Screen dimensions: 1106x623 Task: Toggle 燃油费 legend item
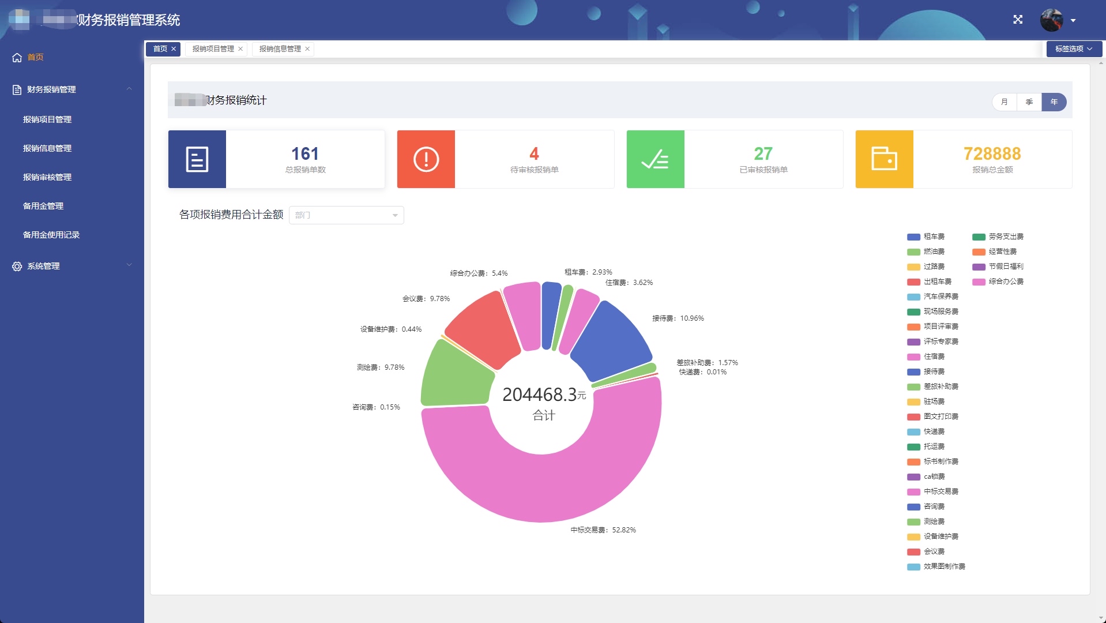point(926,252)
